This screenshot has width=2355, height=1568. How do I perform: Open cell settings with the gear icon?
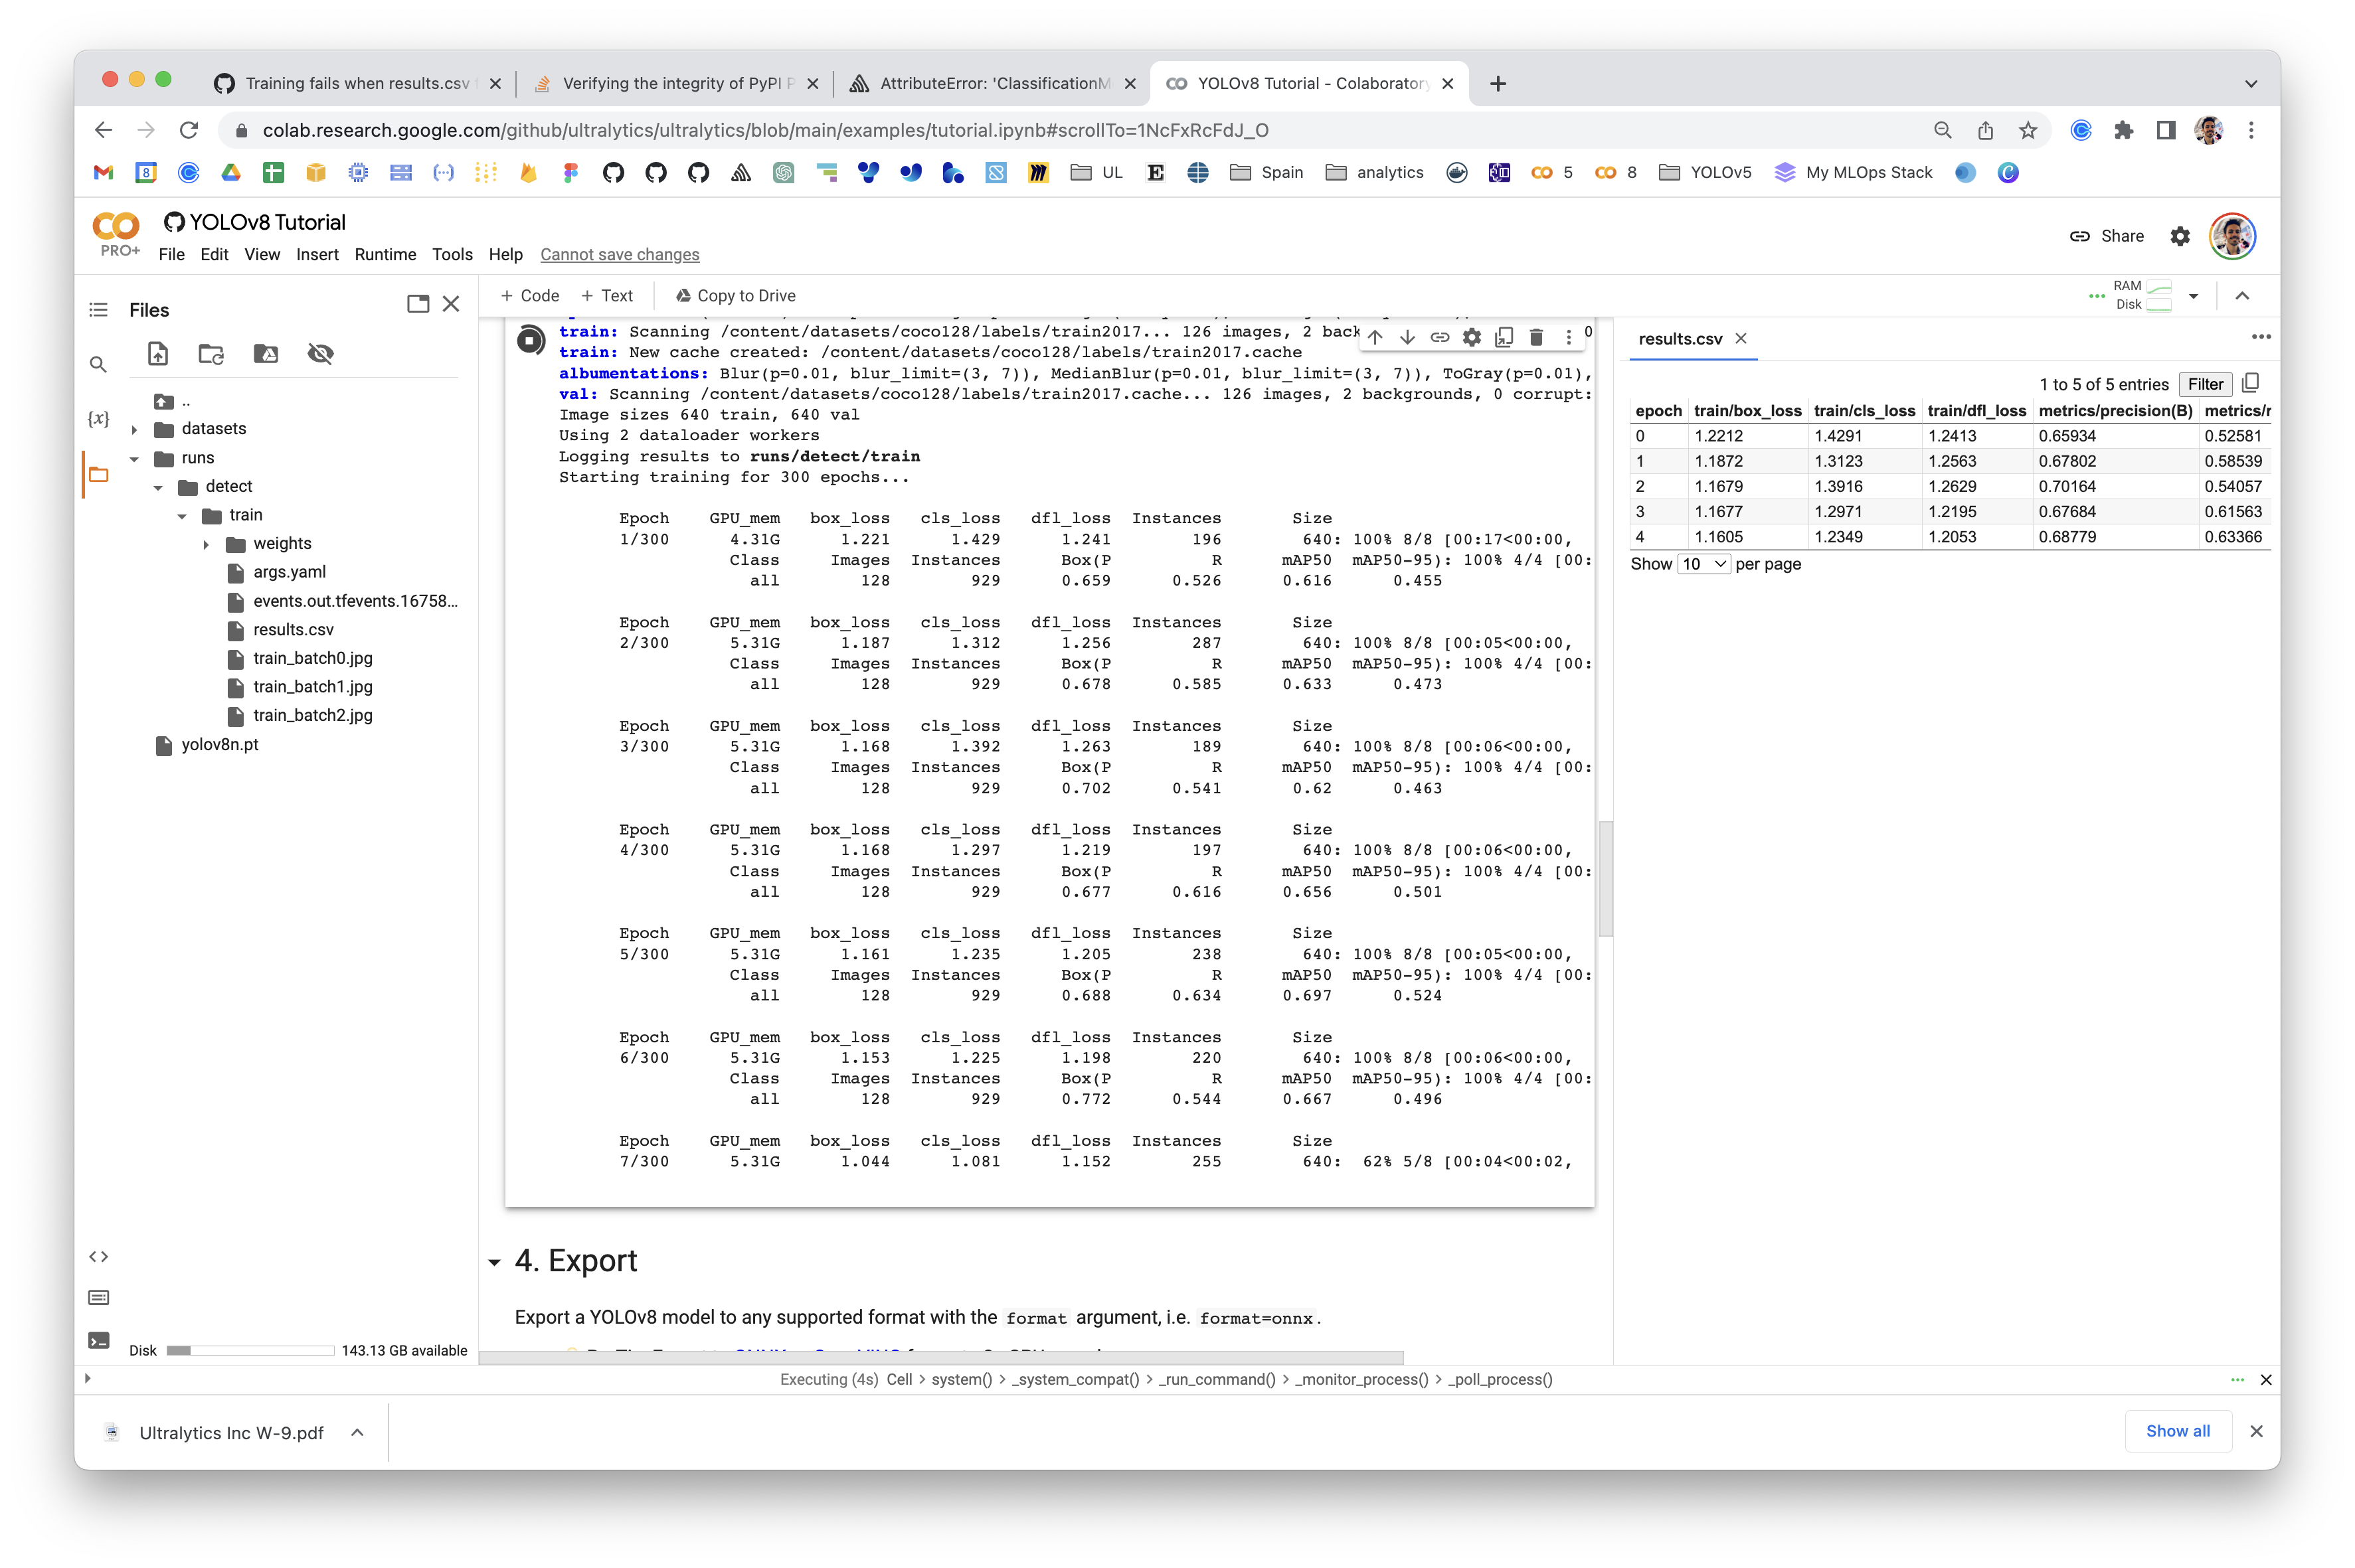(x=1472, y=337)
